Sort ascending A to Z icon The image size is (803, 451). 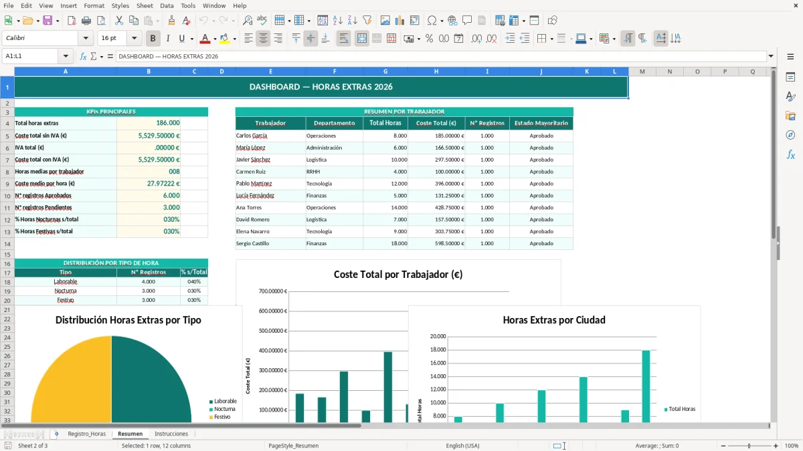[x=337, y=21]
